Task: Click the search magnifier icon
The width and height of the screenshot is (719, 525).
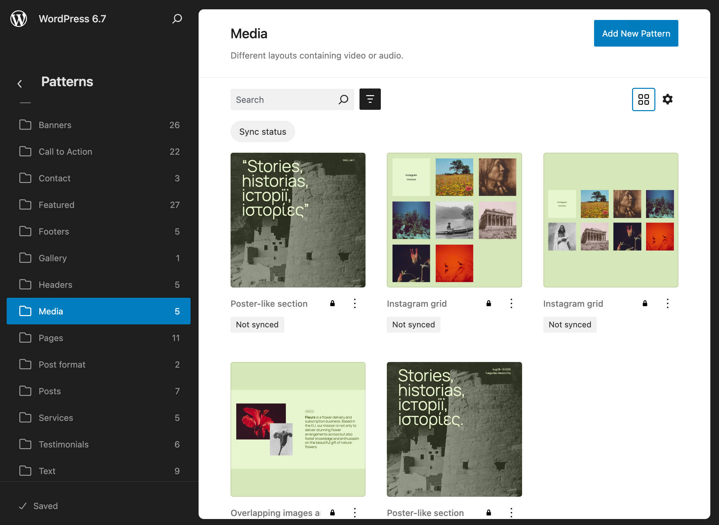Action: point(344,99)
